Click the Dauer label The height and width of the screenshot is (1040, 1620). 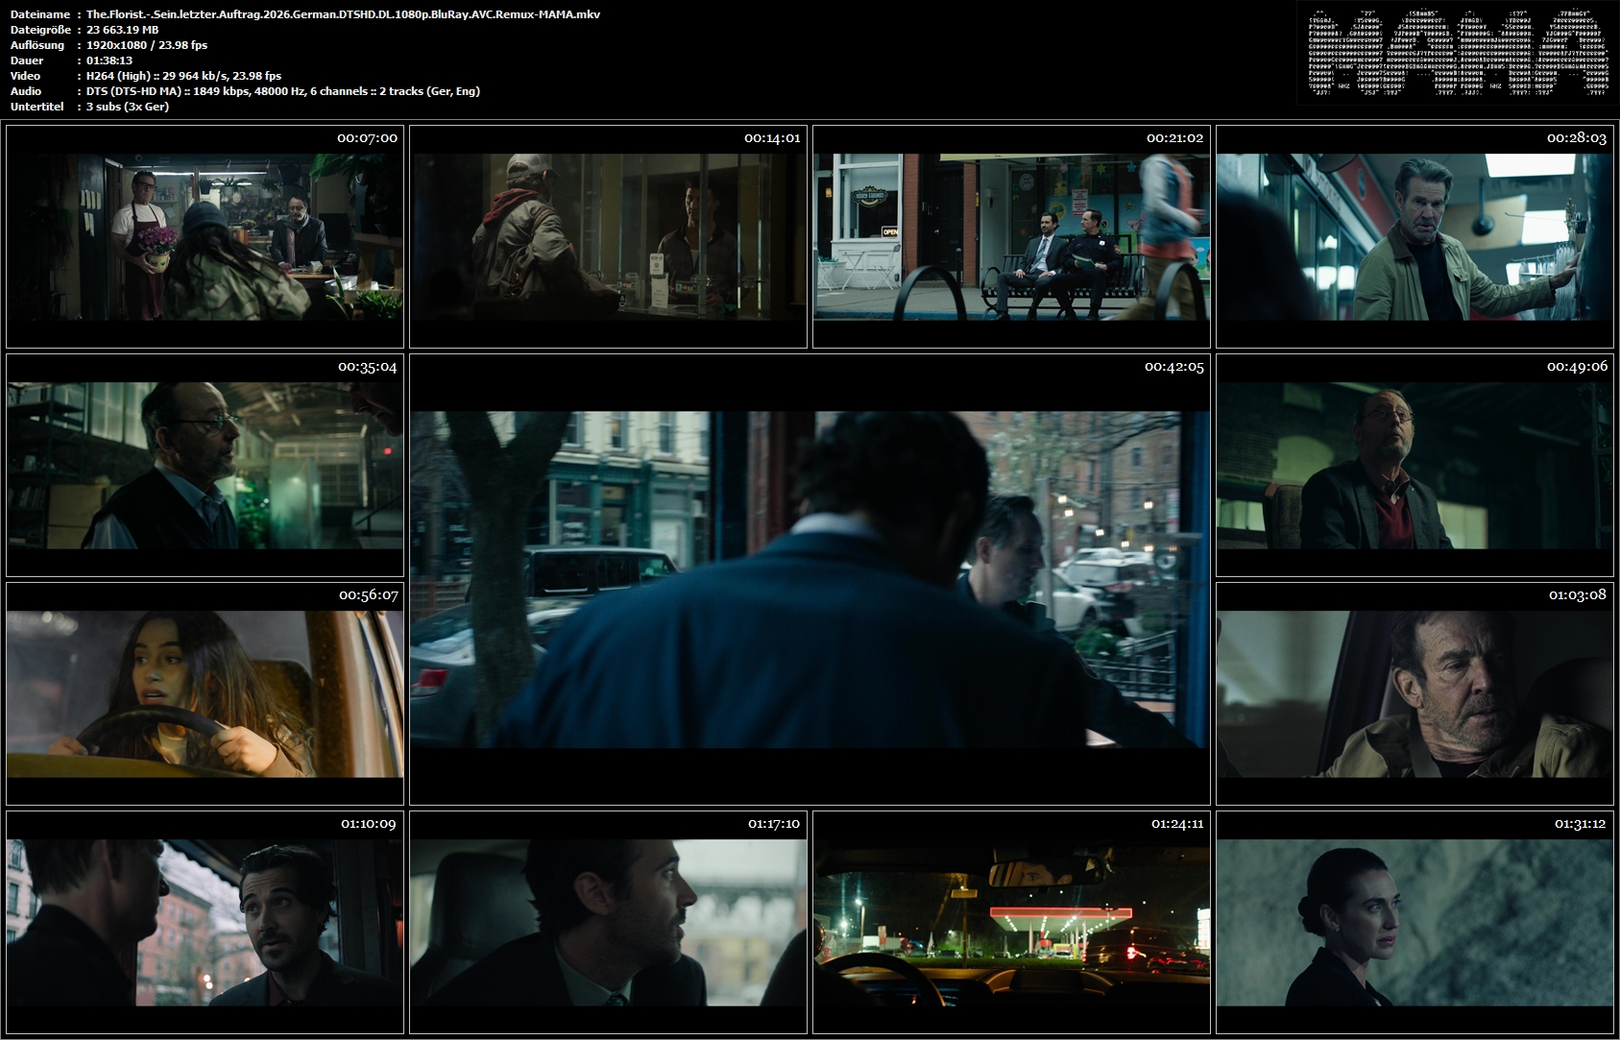click(26, 60)
